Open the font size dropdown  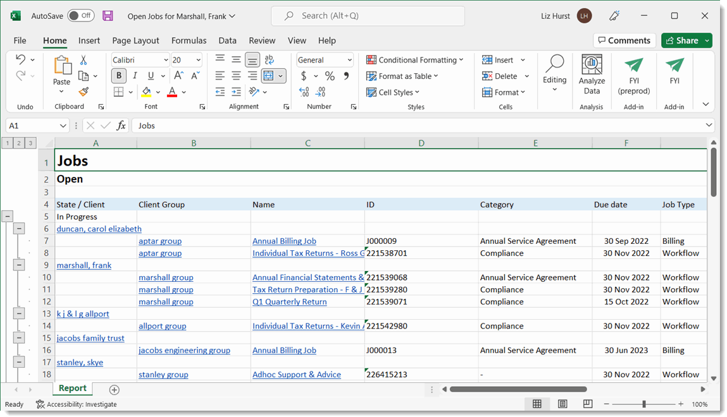click(199, 59)
